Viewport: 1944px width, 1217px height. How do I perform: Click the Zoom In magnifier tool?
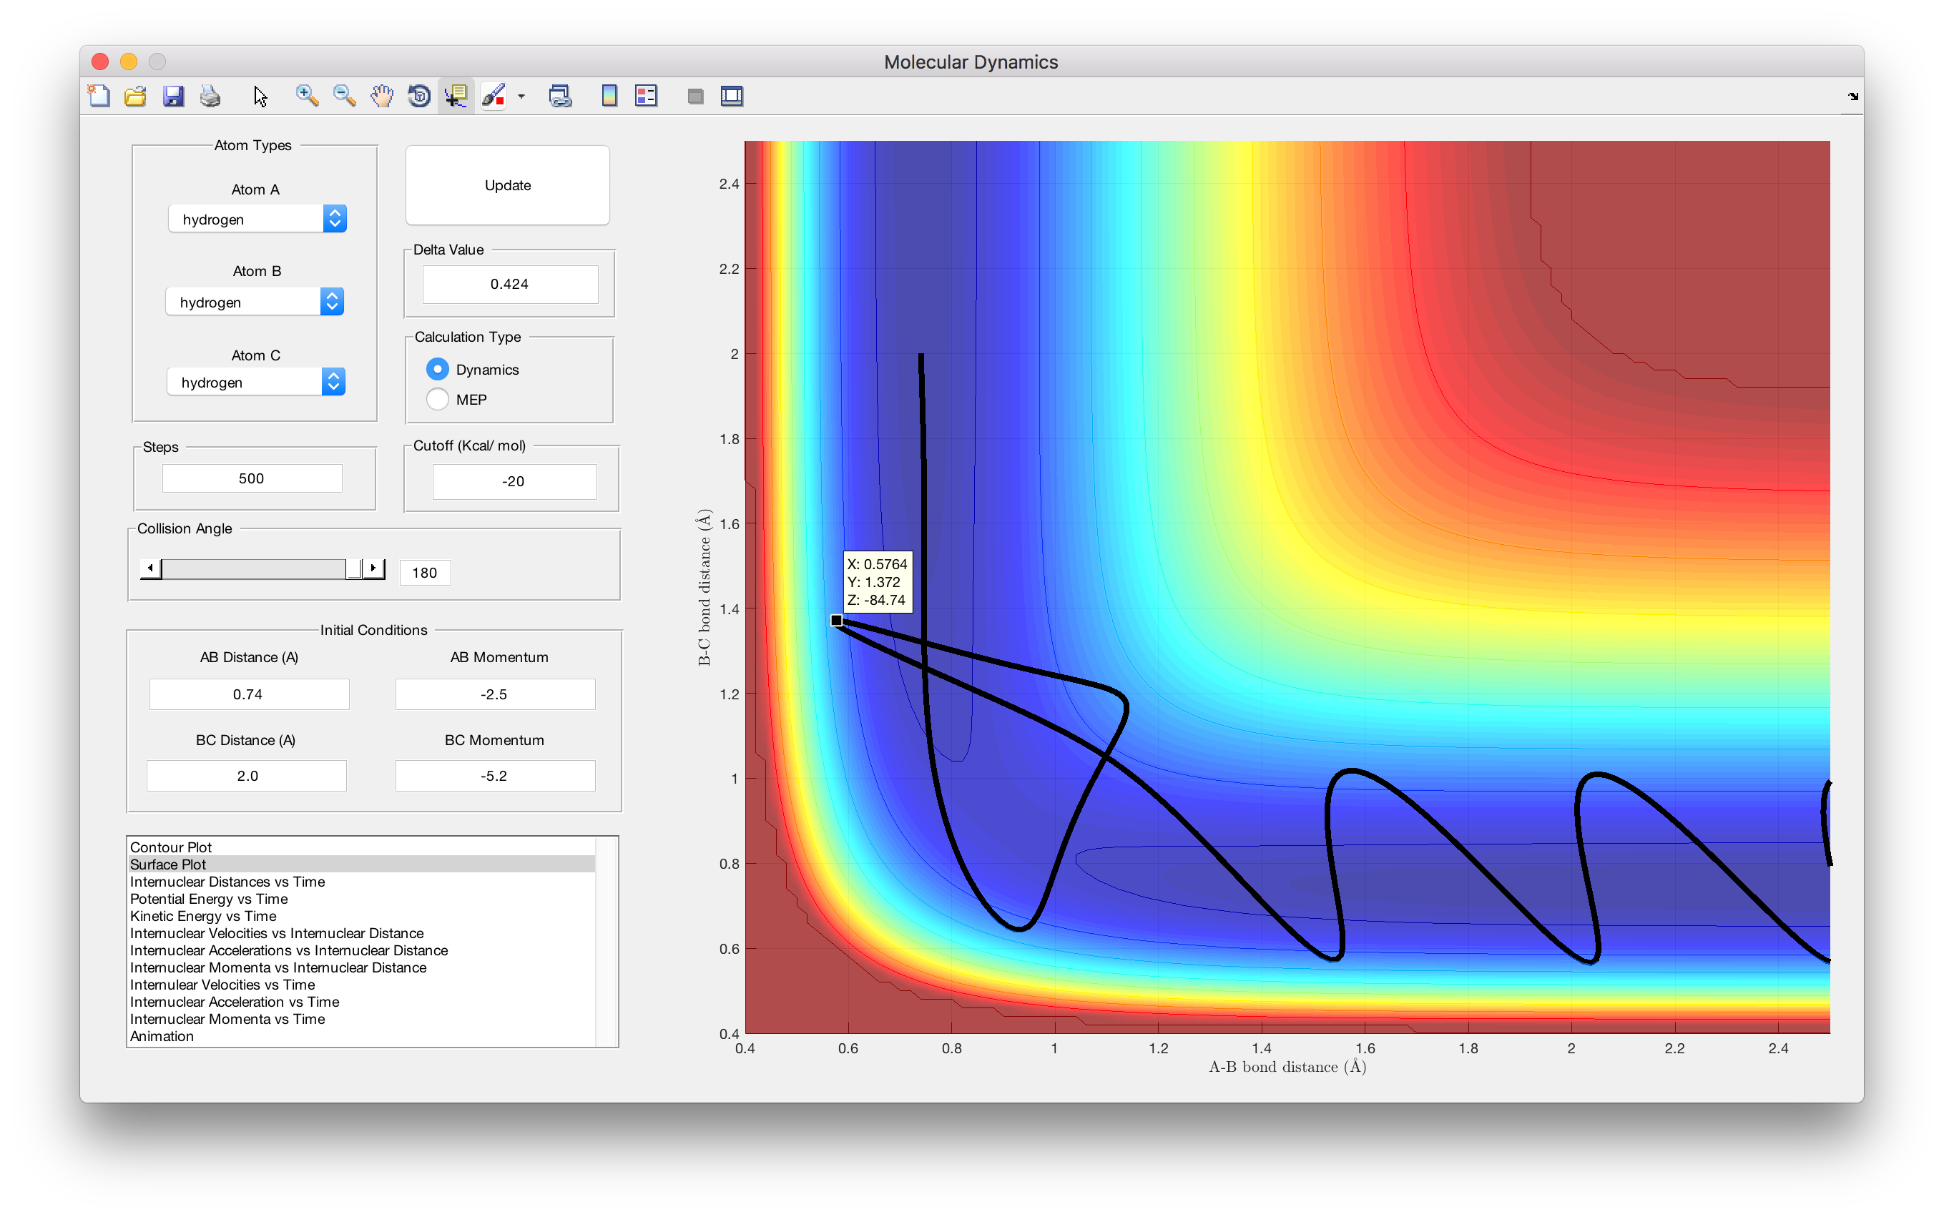point(306,97)
